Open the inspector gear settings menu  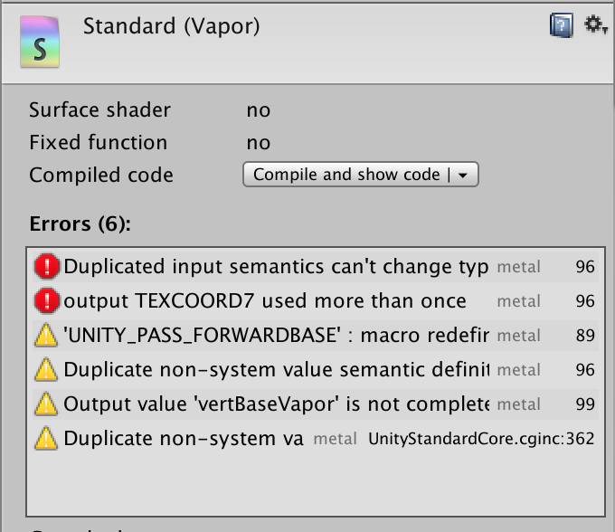click(594, 25)
